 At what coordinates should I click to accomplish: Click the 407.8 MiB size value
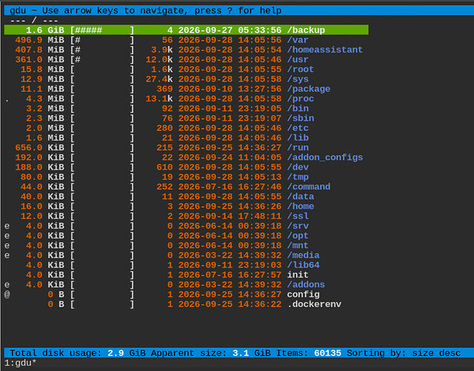tap(39, 50)
